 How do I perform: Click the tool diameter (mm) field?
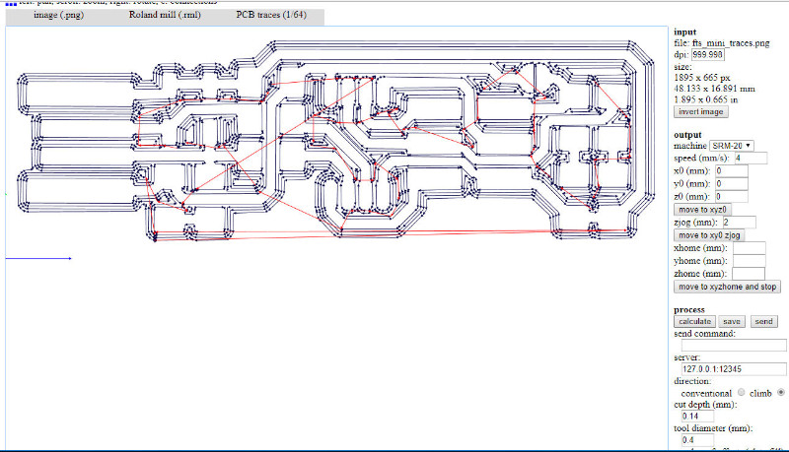point(697,440)
